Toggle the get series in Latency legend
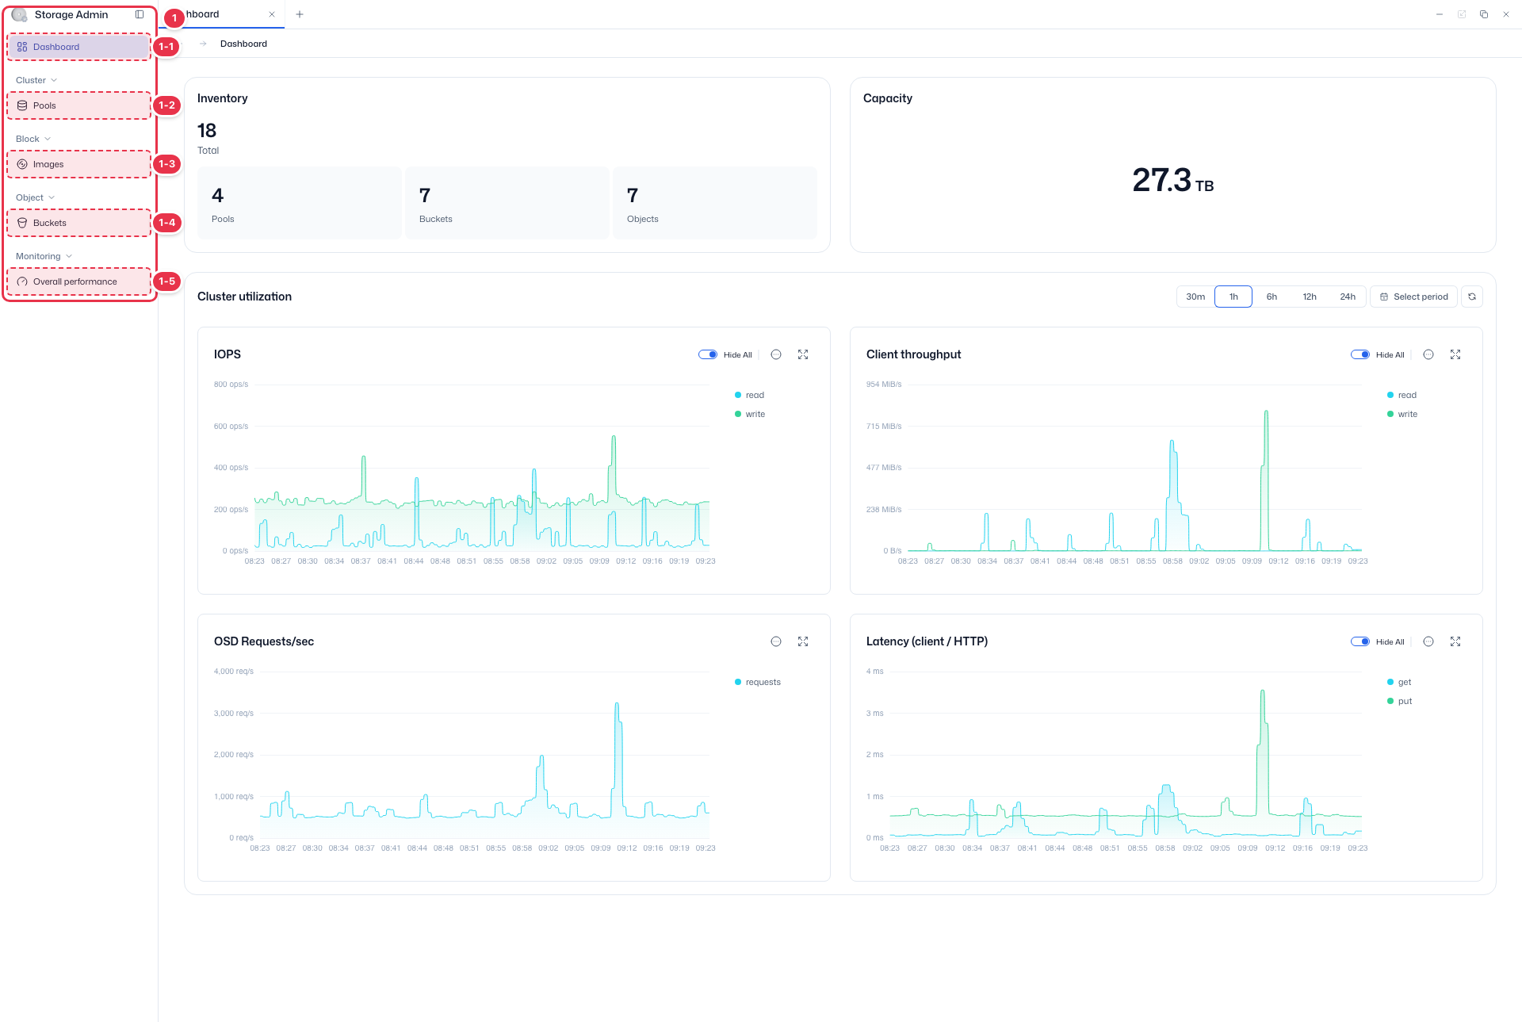Viewport: 1522px width, 1022px height. 1399,682
